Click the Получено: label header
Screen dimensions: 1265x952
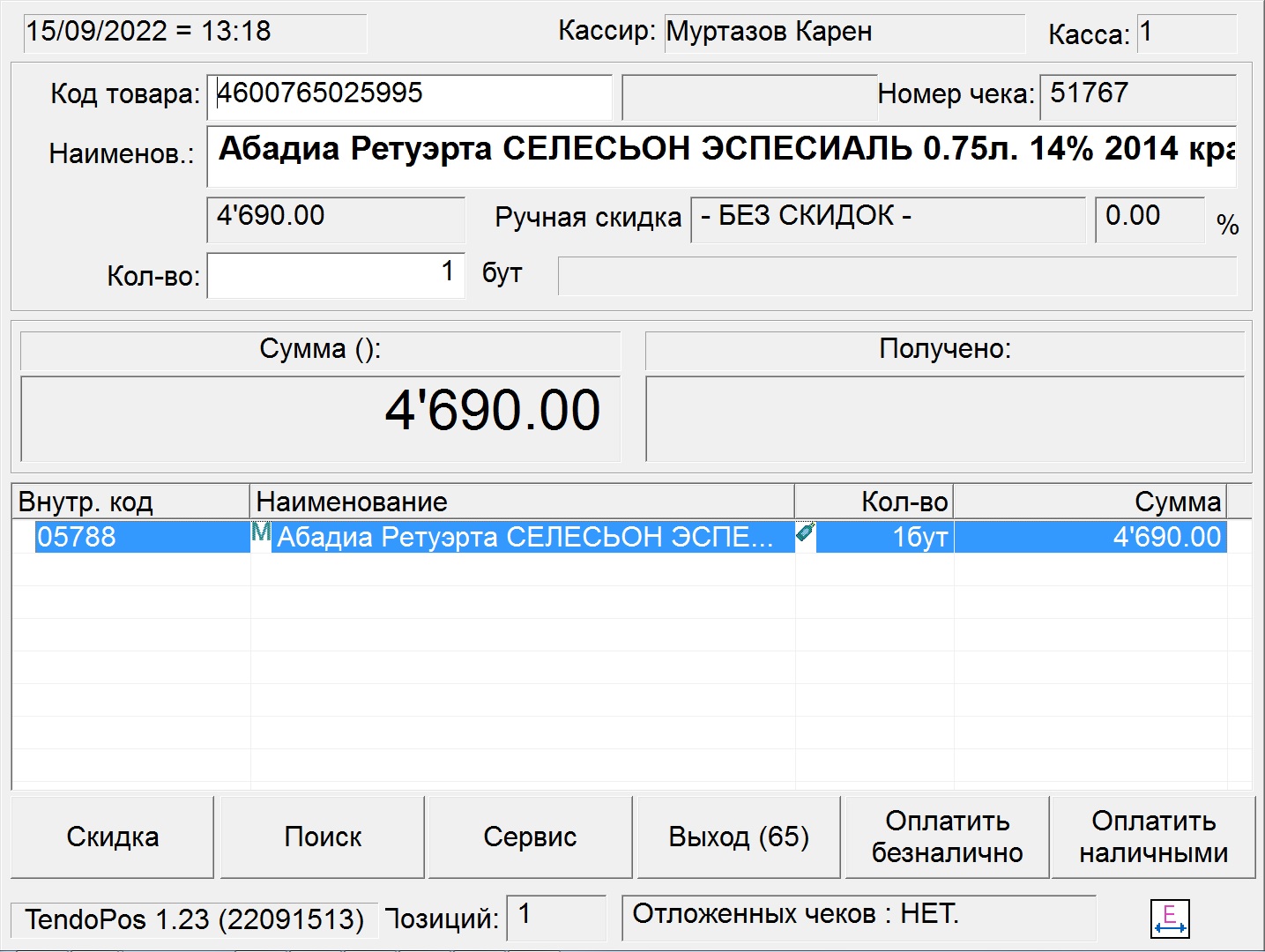tap(945, 350)
